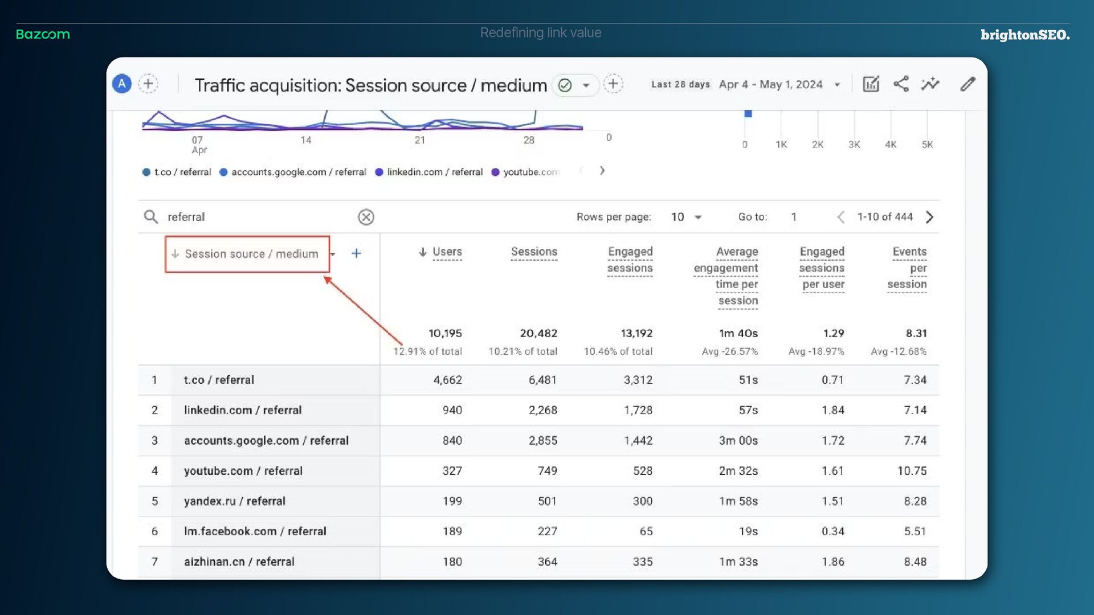Click plus icon after report title
Viewport: 1094px width, 615px height.
[x=613, y=84]
